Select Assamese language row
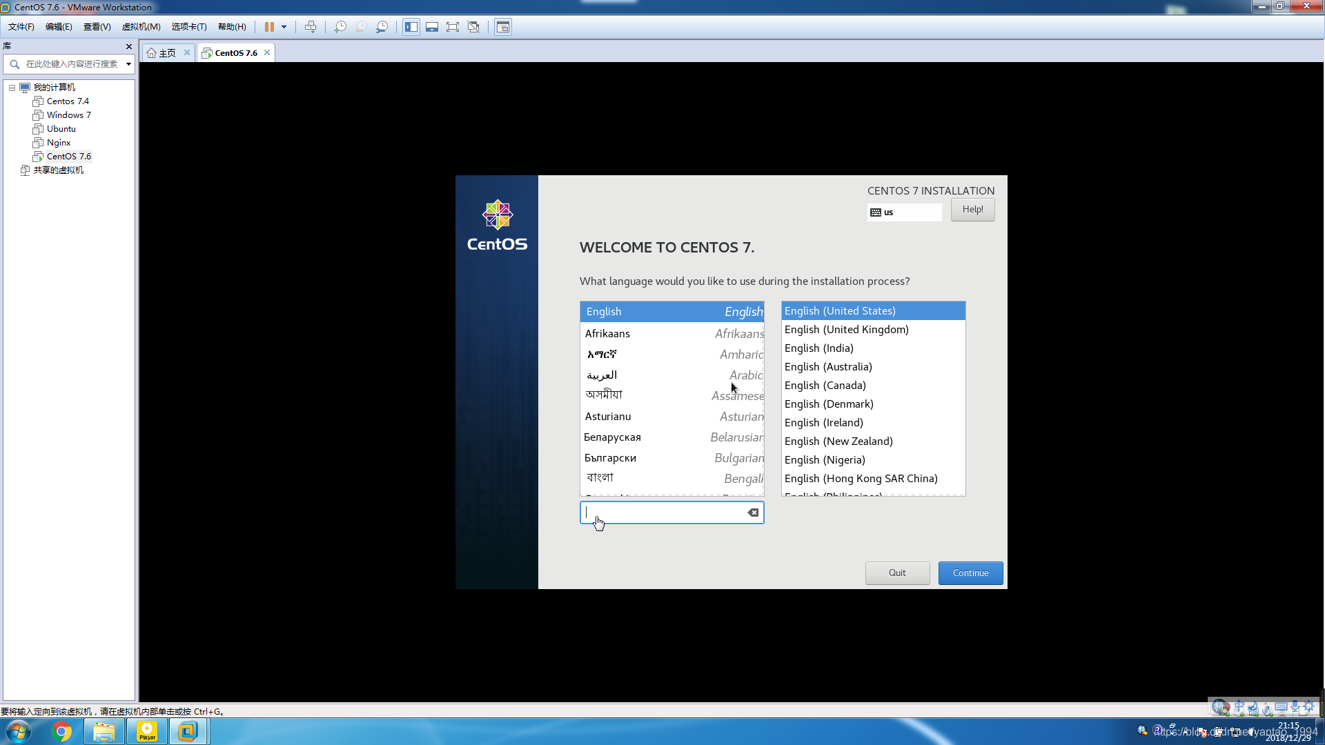 [671, 395]
